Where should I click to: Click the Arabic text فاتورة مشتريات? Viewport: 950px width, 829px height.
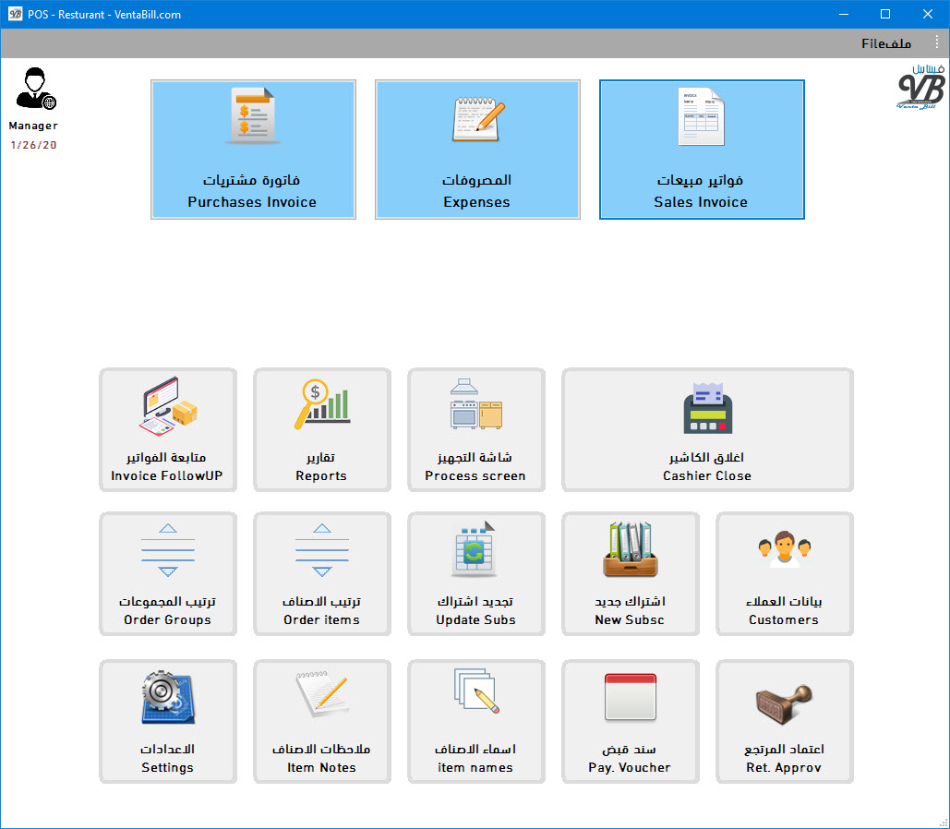pos(251,180)
